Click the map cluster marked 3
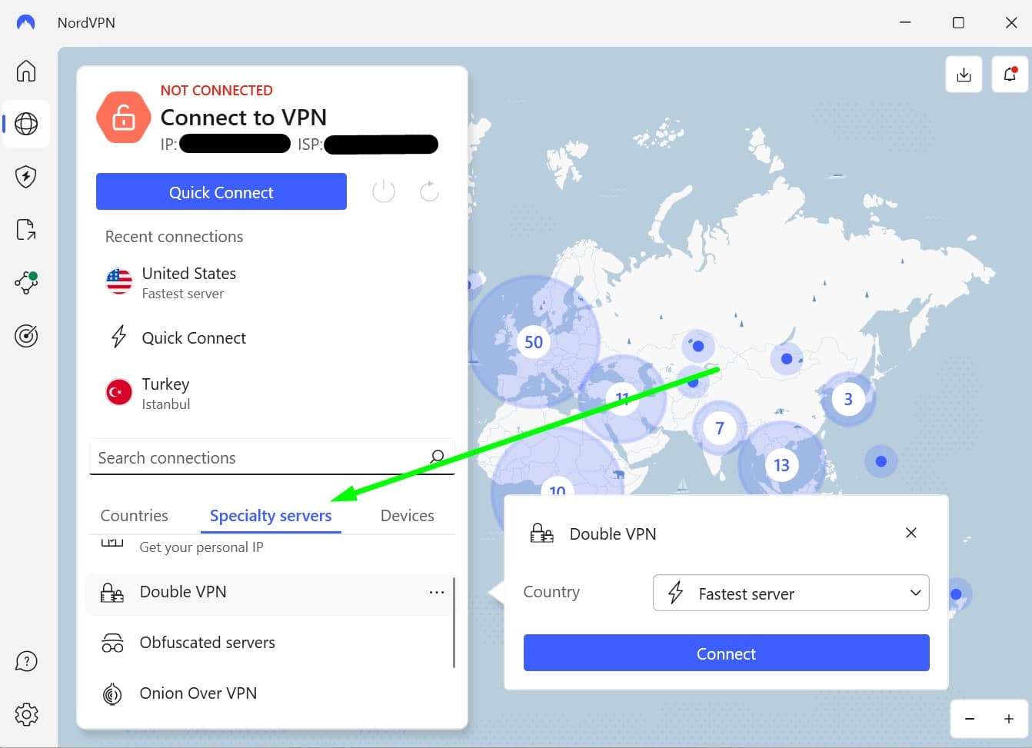Screen dimensions: 1032x748 848,399
